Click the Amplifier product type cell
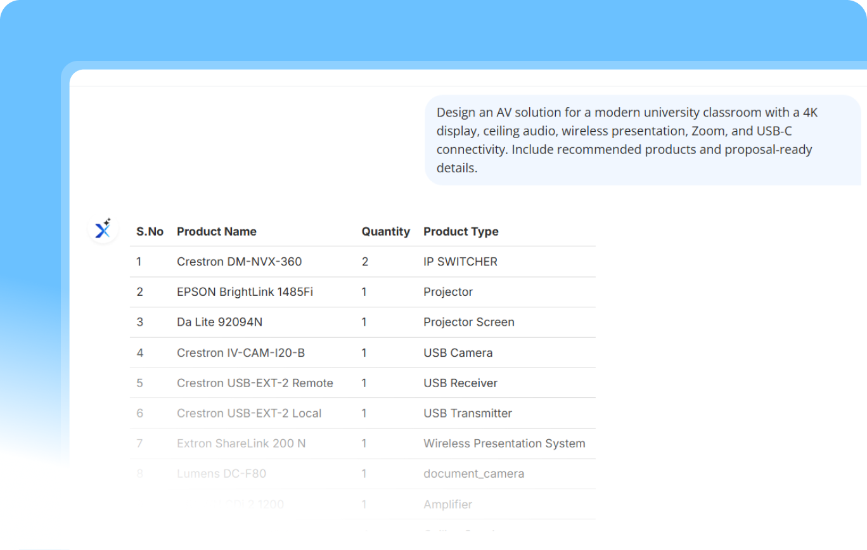 448,504
